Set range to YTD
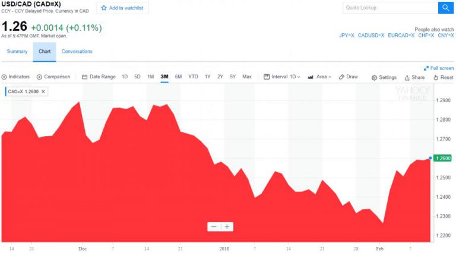 coord(193,77)
